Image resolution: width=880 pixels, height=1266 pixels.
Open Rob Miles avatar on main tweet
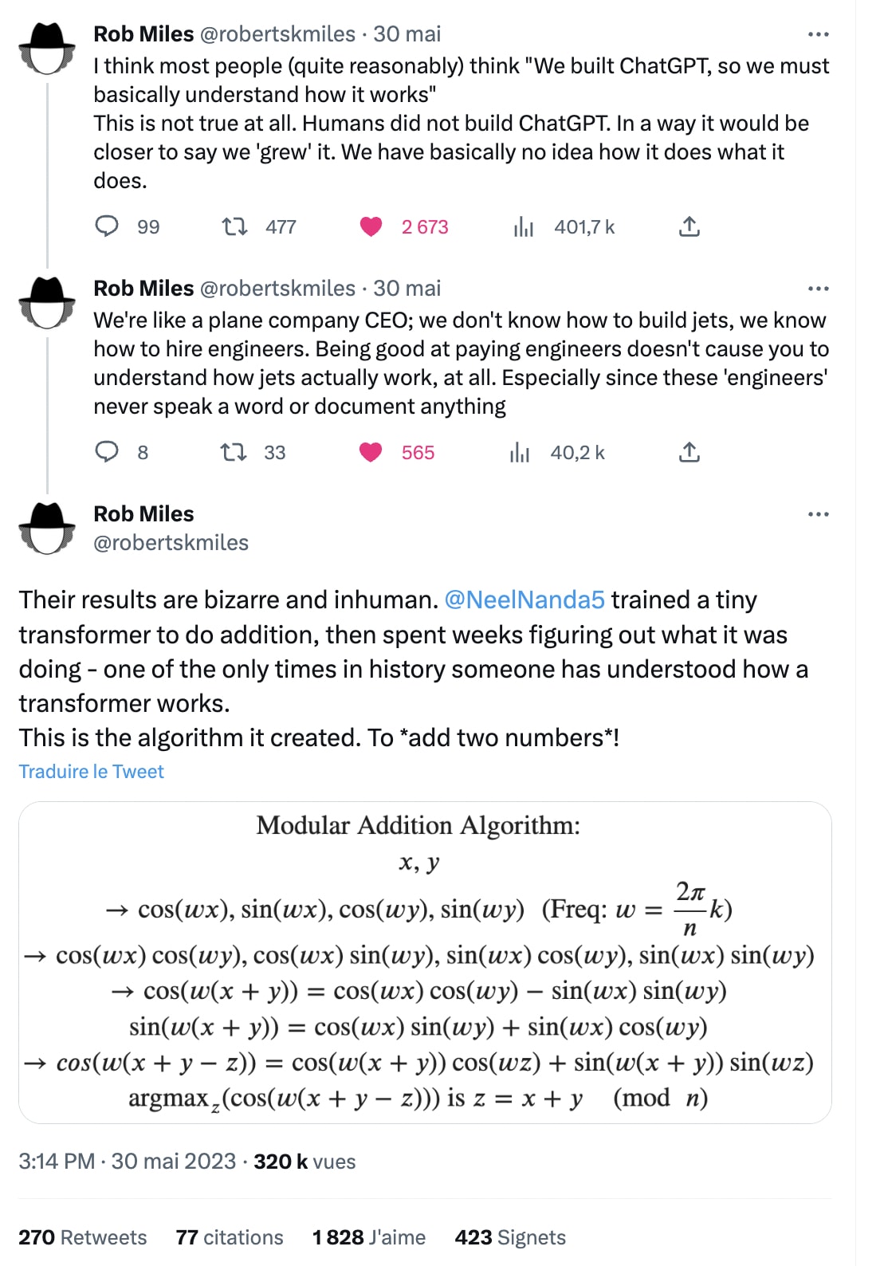pyautogui.click(x=47, y=528)
